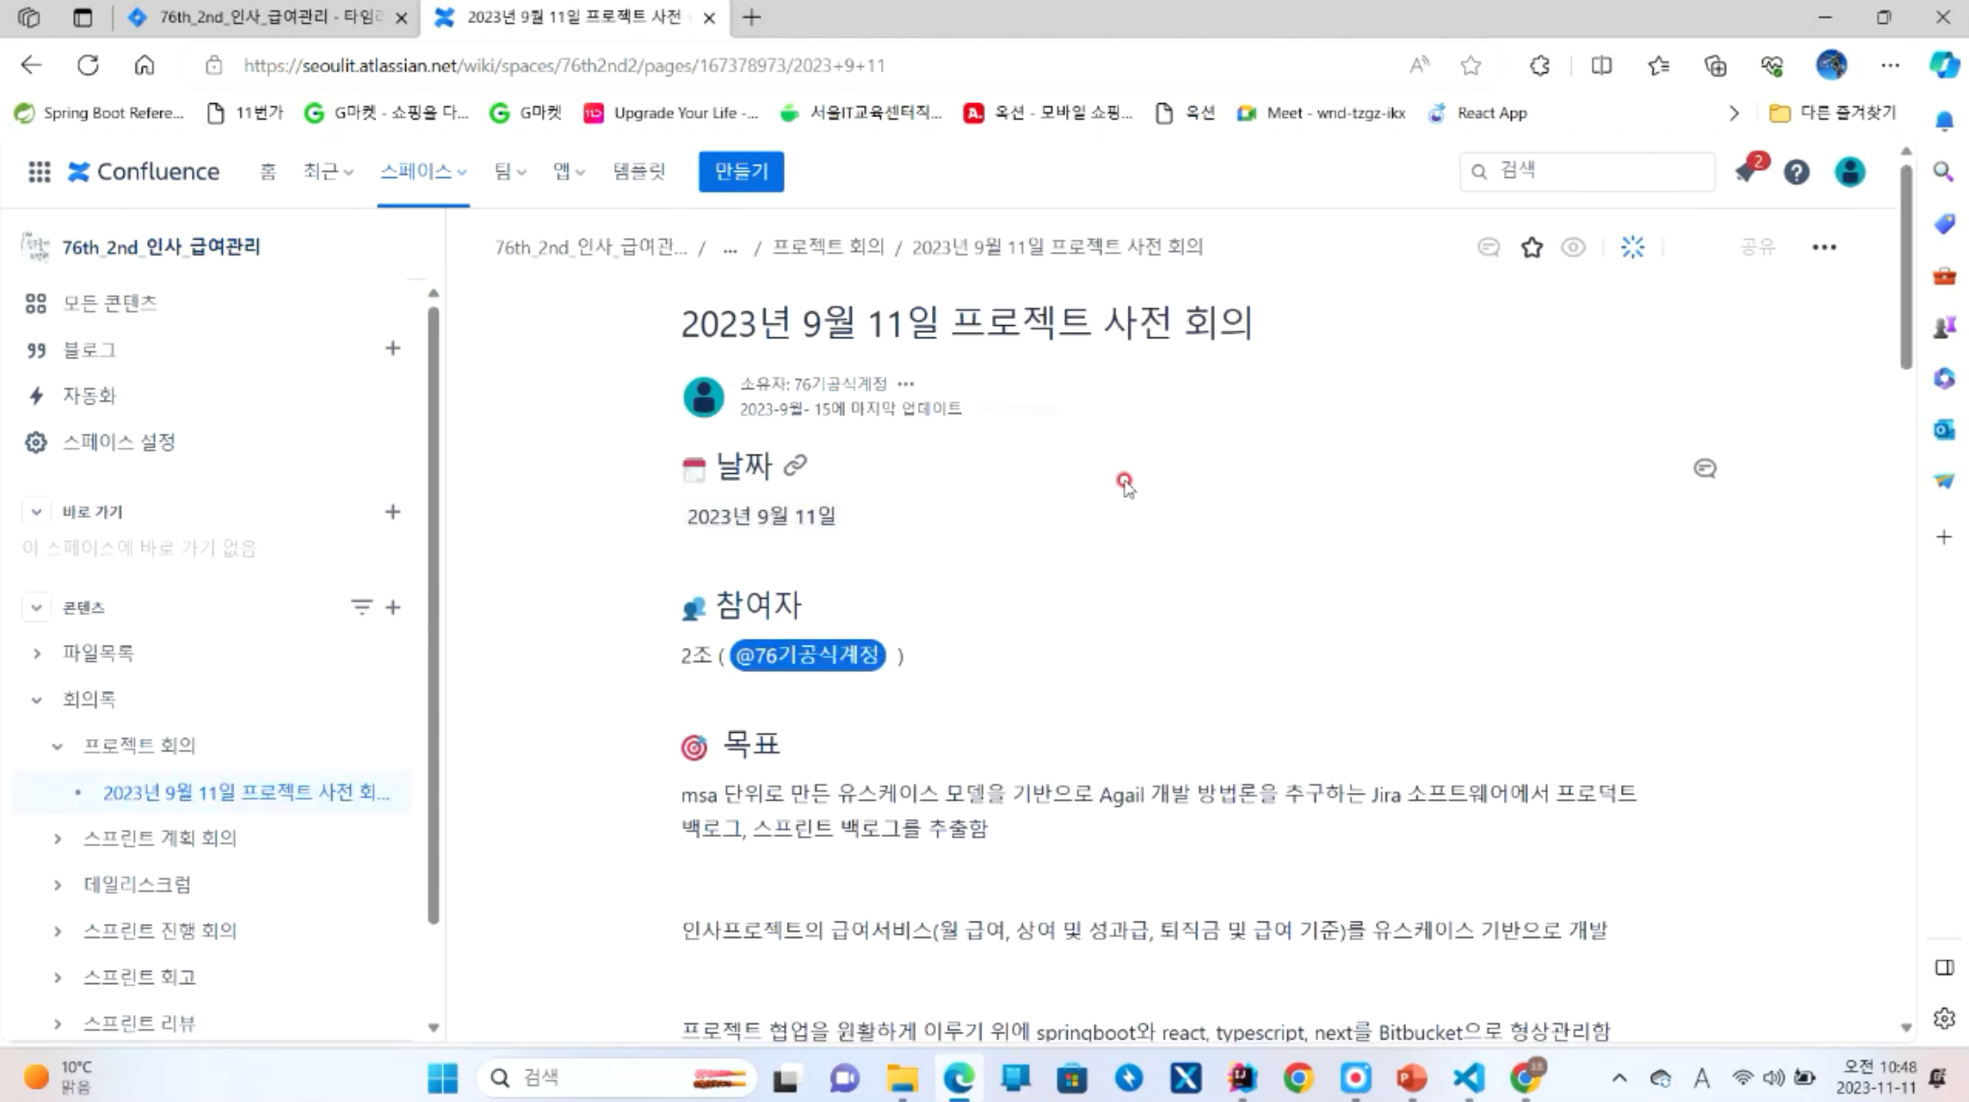Image resolution: width=1969 pixels, height=1102 pixels.
Task: Open the 앱 dropdown menu
Action: [x=569, y=172]
